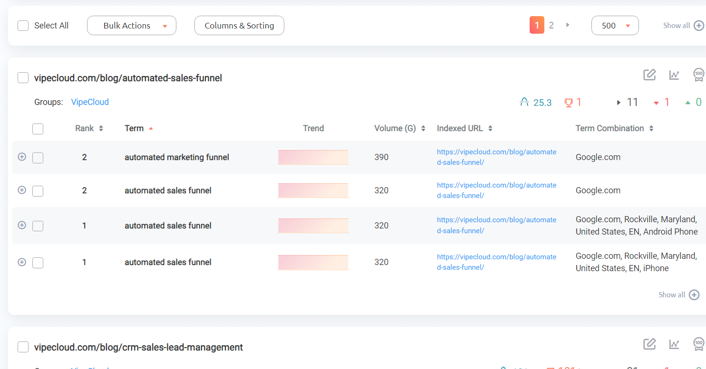Open indexed URL for automated marketing funnel
Image resolution: width=706 pixels, height=369 pixels.
[496, 157]
